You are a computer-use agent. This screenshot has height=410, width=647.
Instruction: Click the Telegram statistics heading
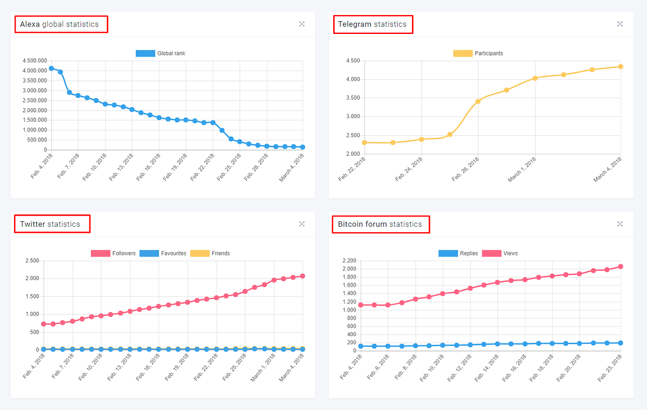372,24
